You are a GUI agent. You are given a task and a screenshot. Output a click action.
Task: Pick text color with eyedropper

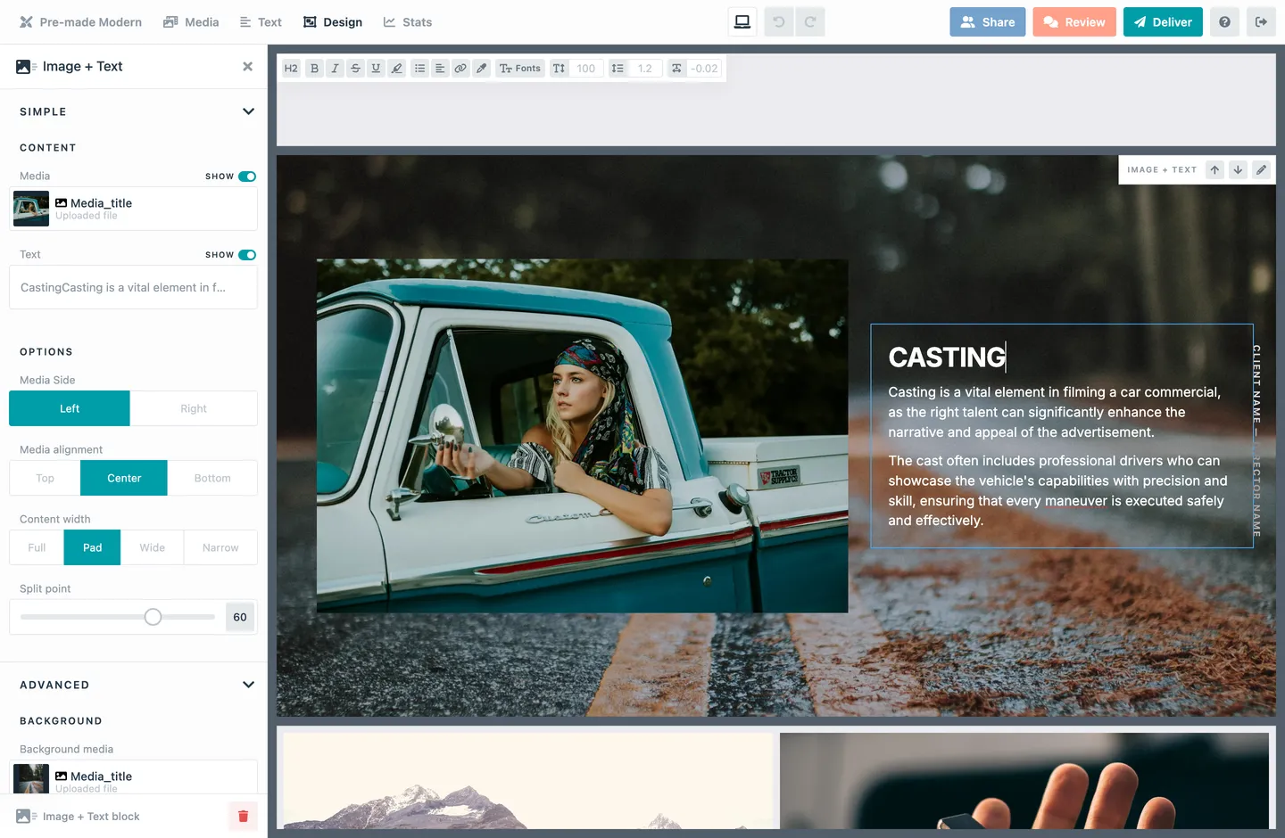[x=482, y=69]
